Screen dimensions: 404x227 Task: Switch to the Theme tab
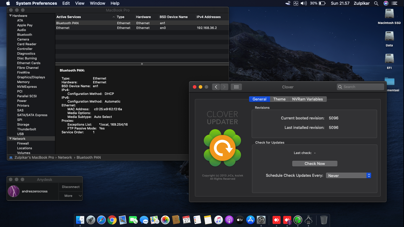pyautogui.click(x=279, y=99)
